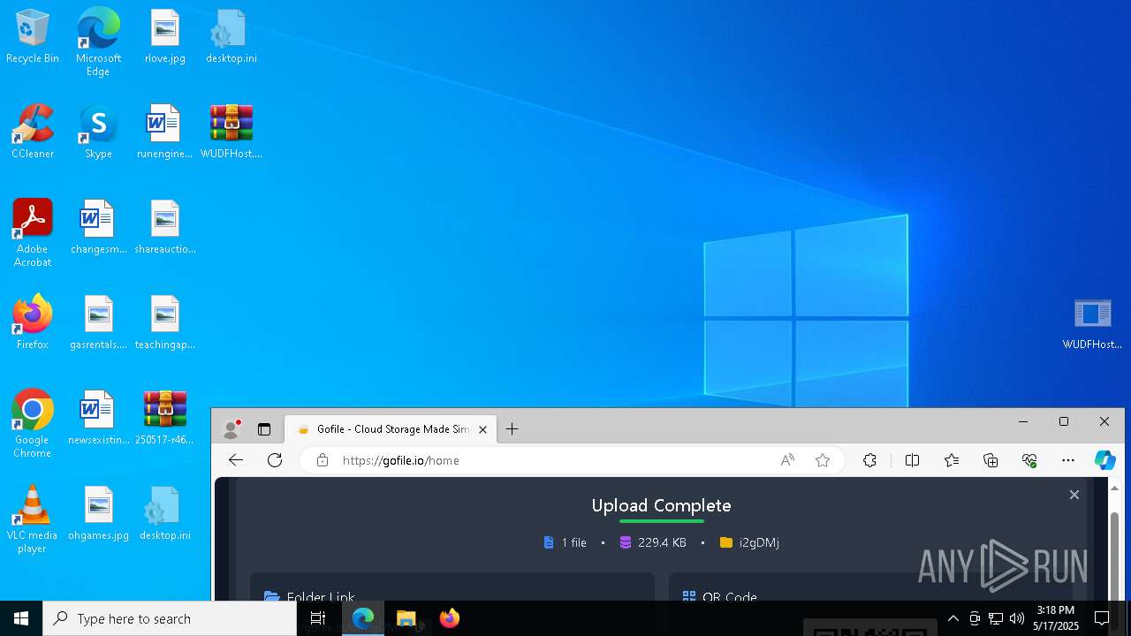Open the VLC media player shortcut

[x=33, y=519]
